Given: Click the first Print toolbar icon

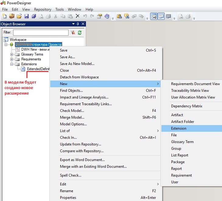Looking at the screenshot, I should (48, 16).
